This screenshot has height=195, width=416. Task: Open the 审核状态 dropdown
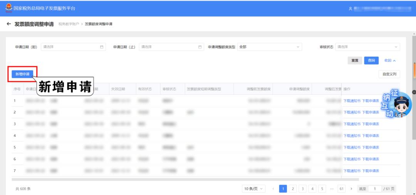tap(367, 47)
